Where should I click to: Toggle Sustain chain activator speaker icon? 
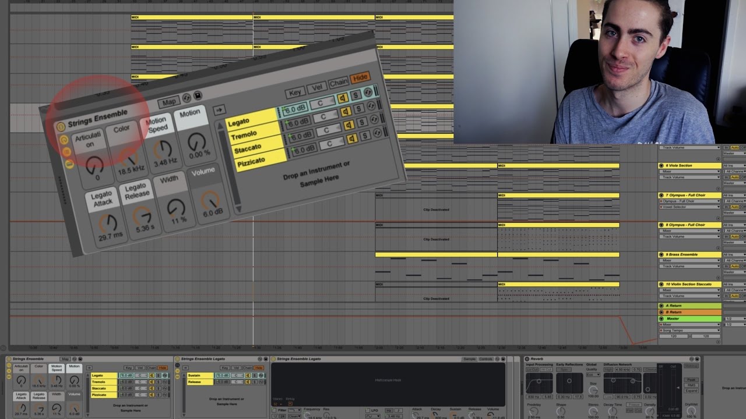248,375
